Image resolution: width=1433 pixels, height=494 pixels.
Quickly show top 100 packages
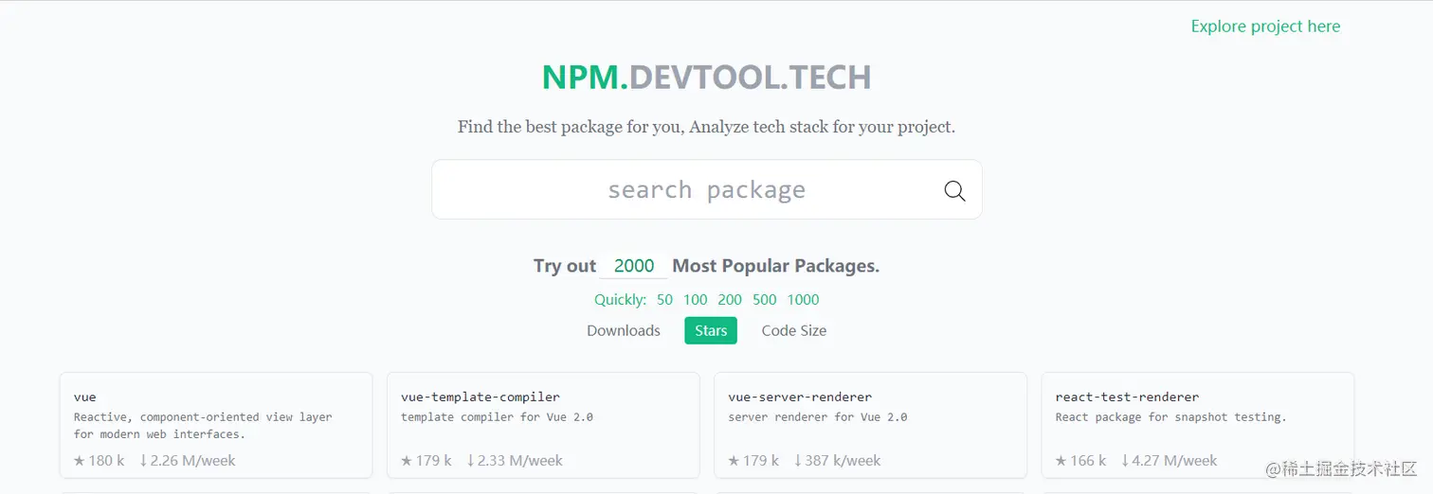pos(696,300)
